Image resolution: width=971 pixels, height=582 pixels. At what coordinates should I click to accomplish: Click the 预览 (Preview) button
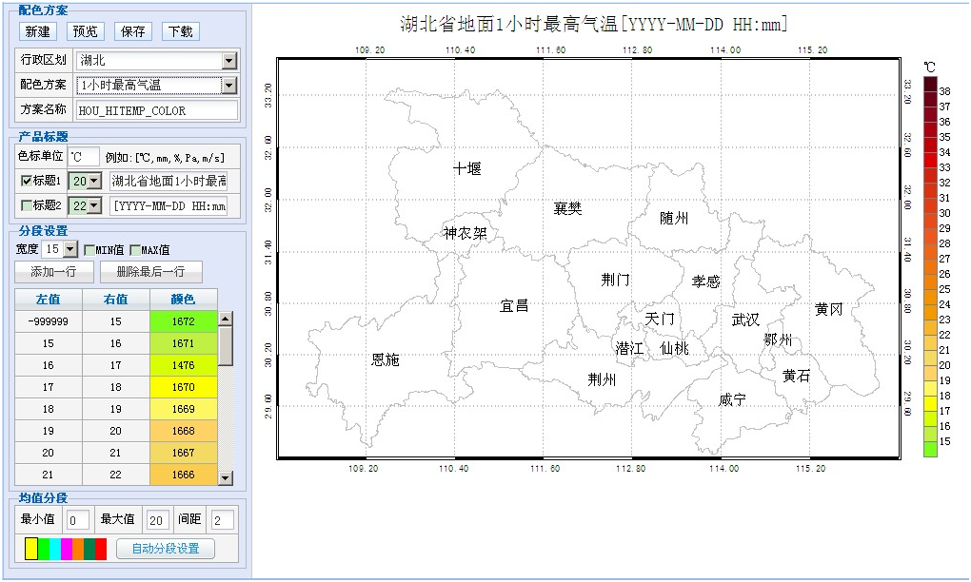pyautogui.click(x=86, y=31)
